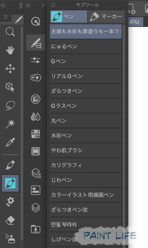Switch to the マーカー tab

(x=107, y=16)
